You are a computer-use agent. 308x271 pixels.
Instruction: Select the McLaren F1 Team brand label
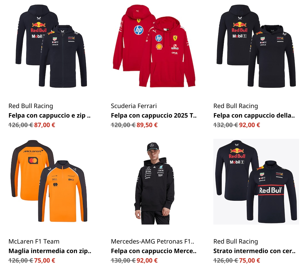[34, 242]
